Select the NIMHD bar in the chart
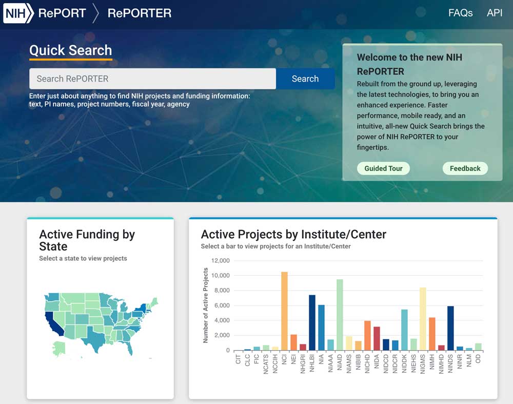Viewport: 513px width, 404px height. click(441, 348)
